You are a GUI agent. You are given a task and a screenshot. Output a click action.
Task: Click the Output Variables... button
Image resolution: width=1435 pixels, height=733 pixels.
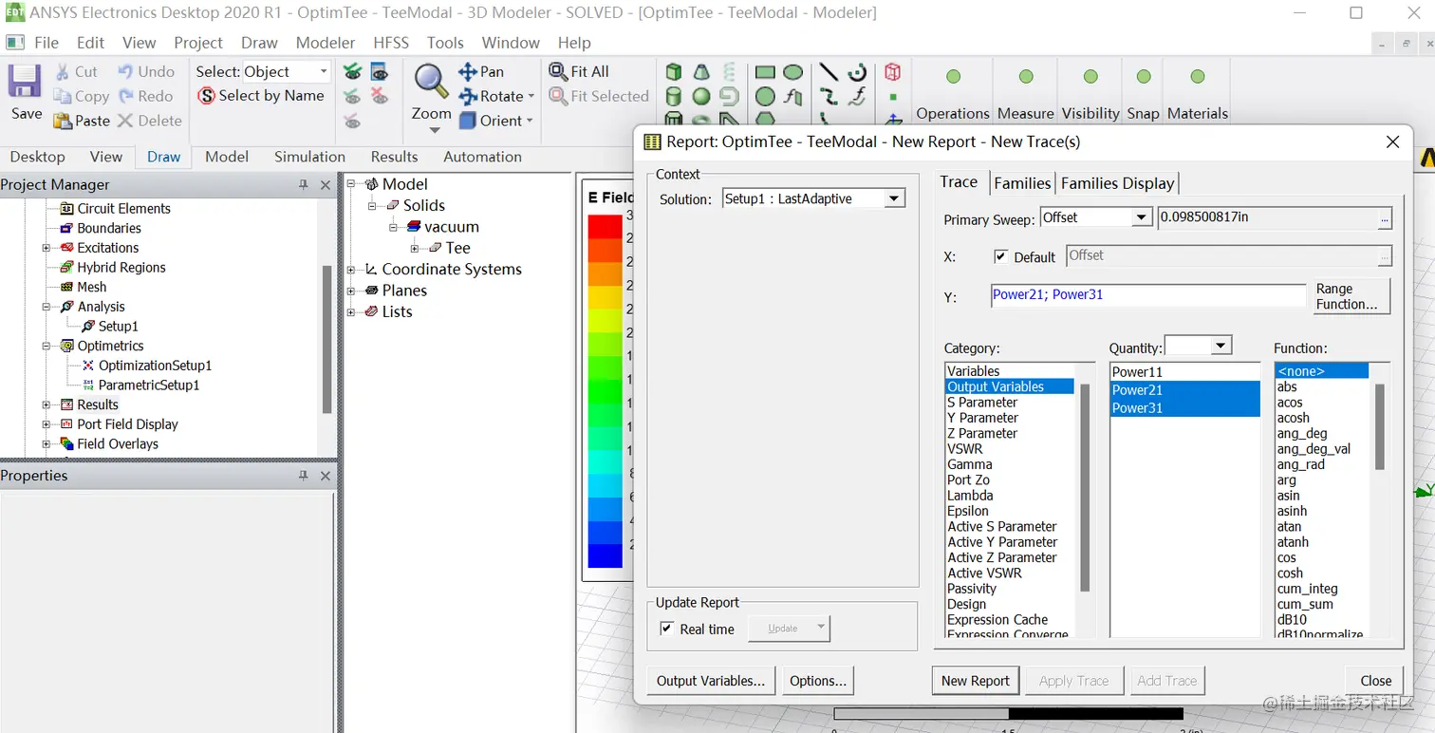click(x=711, y=681)
